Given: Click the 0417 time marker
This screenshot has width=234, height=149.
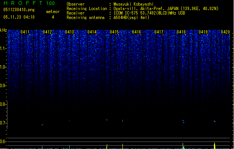Looking at the screenshot, I should pyautogui.click(x=159, y=32).
